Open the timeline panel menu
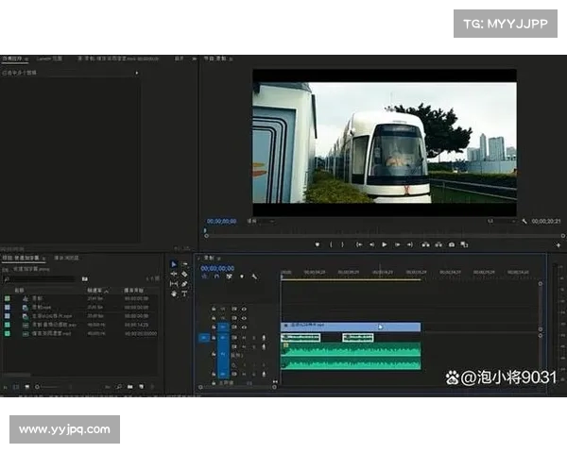 pyautogui.click(x=219, y=259)
